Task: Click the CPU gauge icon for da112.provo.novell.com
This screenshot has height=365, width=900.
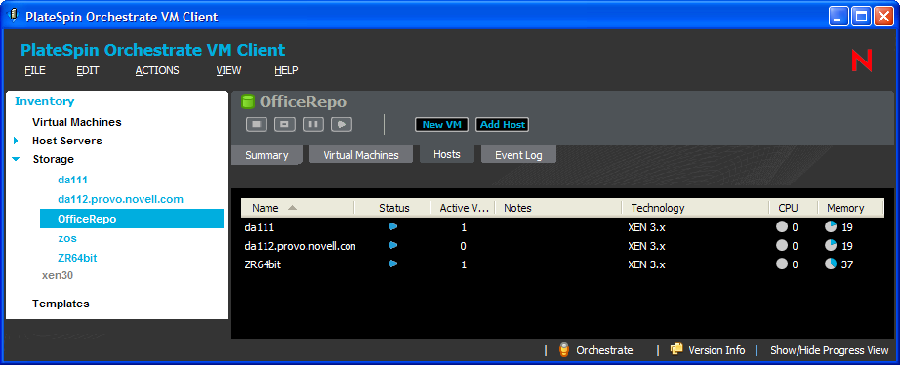Action: [x=782, y=245]
